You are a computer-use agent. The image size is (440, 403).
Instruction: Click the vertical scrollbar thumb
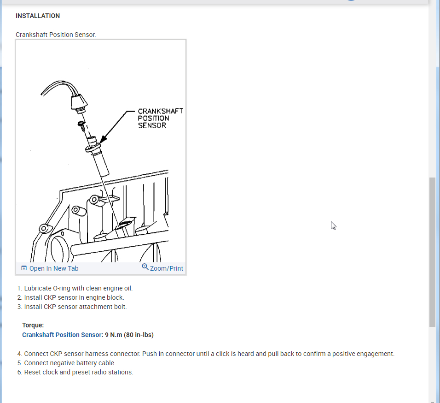tap(432, 252)
